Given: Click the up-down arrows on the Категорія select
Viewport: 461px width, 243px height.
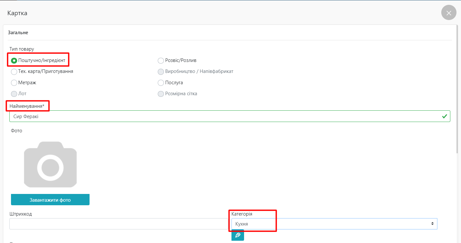Looking at the screenshot, I should click(432, 224).
